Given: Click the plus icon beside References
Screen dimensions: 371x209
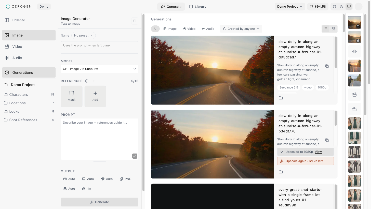Looking at the screenshot, I should 94,81.
